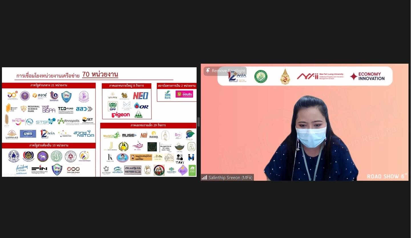Click the 'ภาคเอกชนรายใหญ่ 8 กิจการ' red header
411x238 pixels.
(x=126, y=86)
